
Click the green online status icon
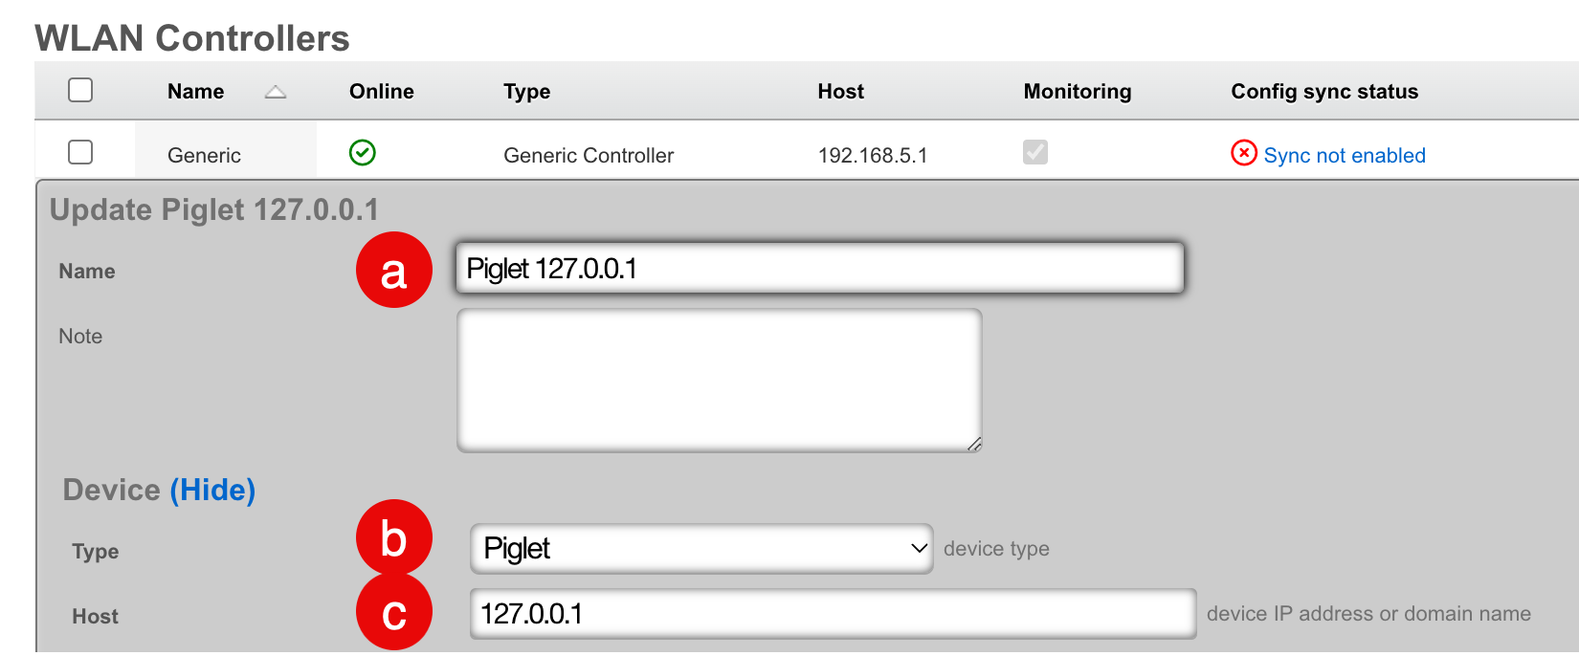coord(363,153)
